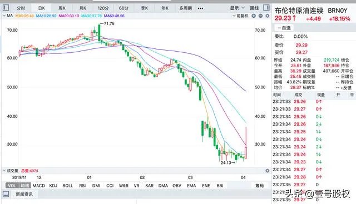Click the 时间 column header in trades
Viewport: 356px width, 204px height.
277,94
